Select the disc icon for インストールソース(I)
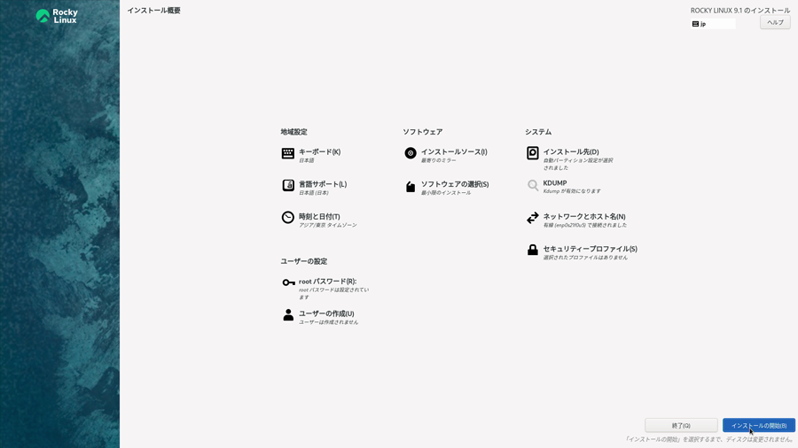This screenshot has width=798, height=448. (x=411, y=153)
